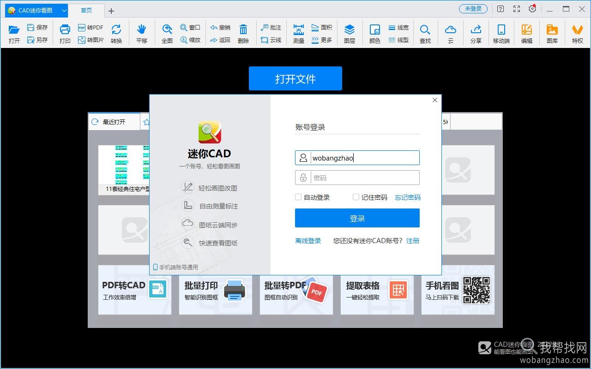This screenshot has width=591, height=369.
Task: Select the 转图片 tool
Action: pyautogui.click(x=90, y=40)
